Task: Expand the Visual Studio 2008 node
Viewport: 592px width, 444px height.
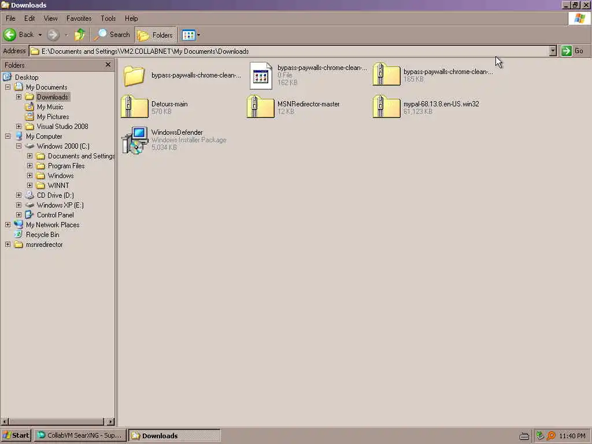Action: tap(18, 127)
